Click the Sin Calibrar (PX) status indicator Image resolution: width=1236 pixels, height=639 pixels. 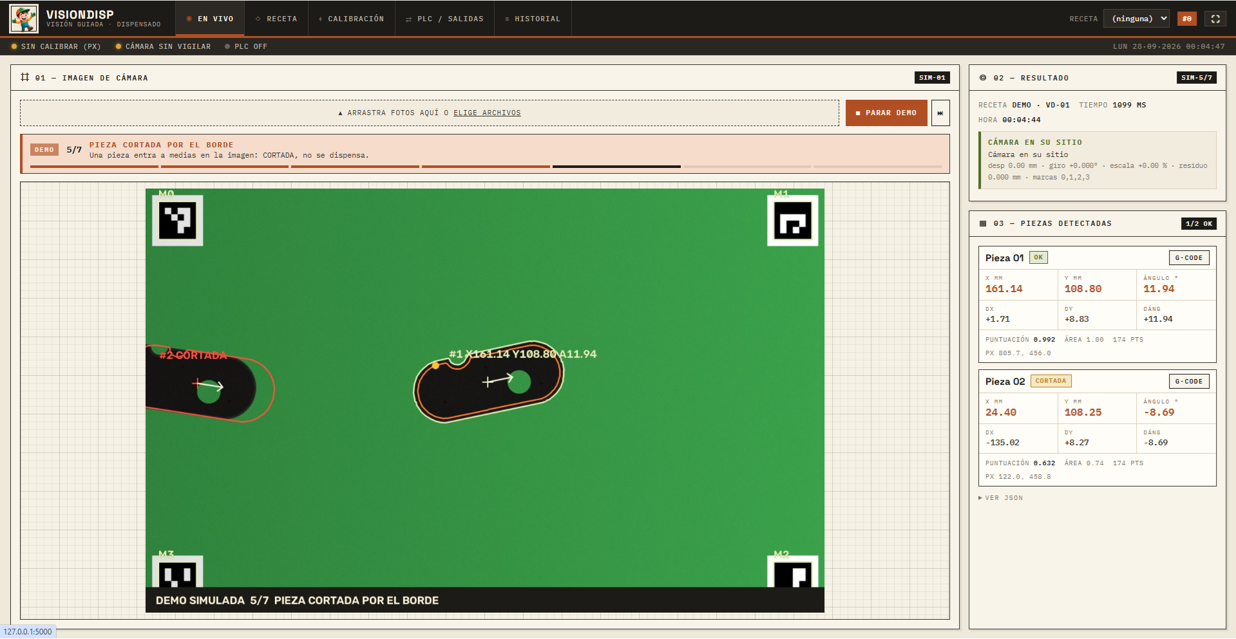pyautogui.click(x=56, y=46)
